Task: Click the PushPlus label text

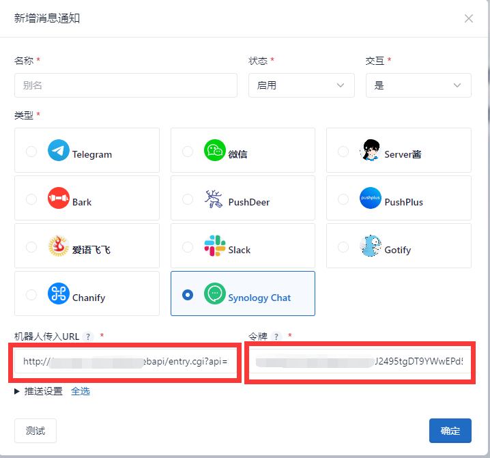Action: [x=403, y=202]
